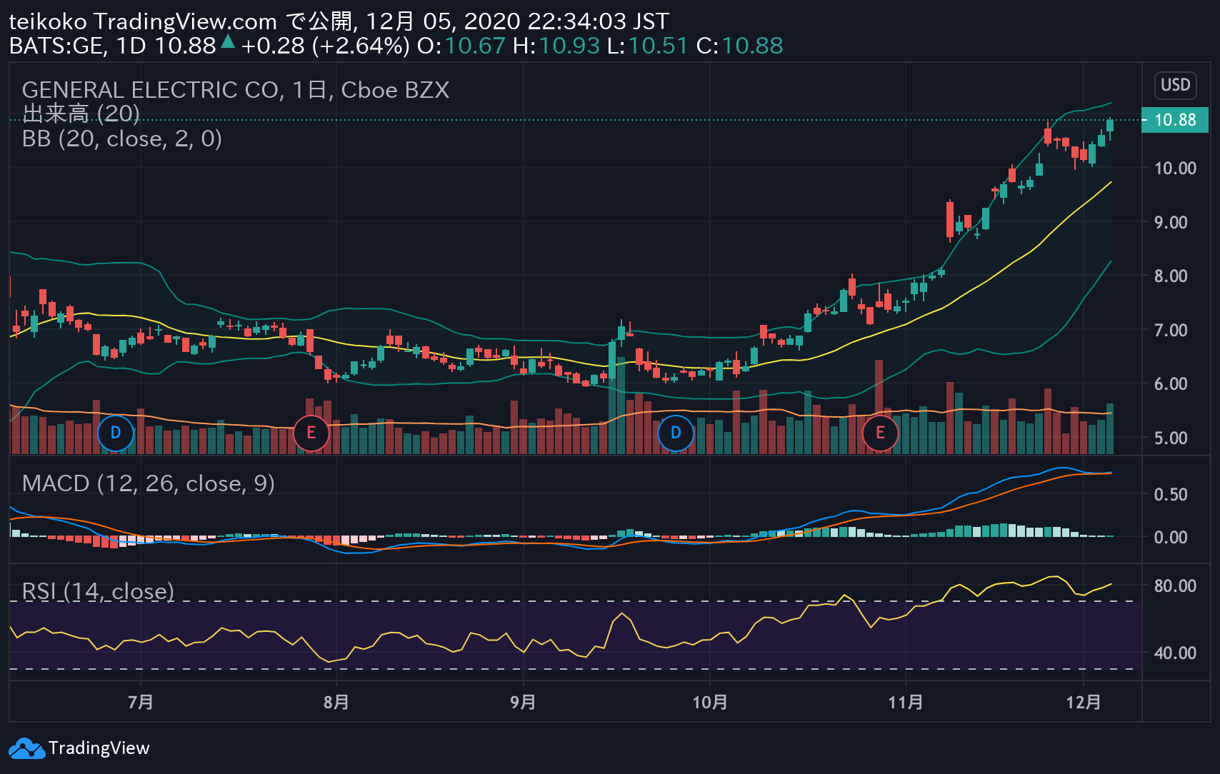Click the RSI 80.00 axis value
Viewport: 1220px width, 774px height.
tap(1175, 586)
